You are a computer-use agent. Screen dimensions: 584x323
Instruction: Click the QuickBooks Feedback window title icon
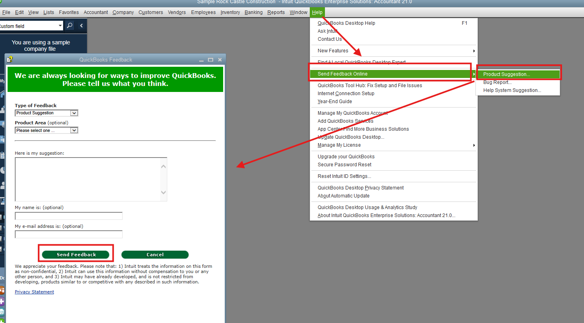(10, 59)
